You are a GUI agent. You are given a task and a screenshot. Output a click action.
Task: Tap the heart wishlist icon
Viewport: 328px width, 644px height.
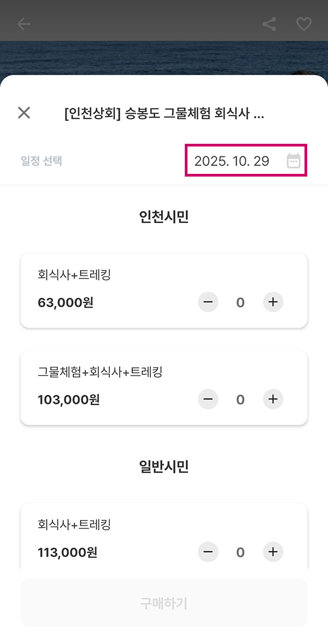point(303,24)
